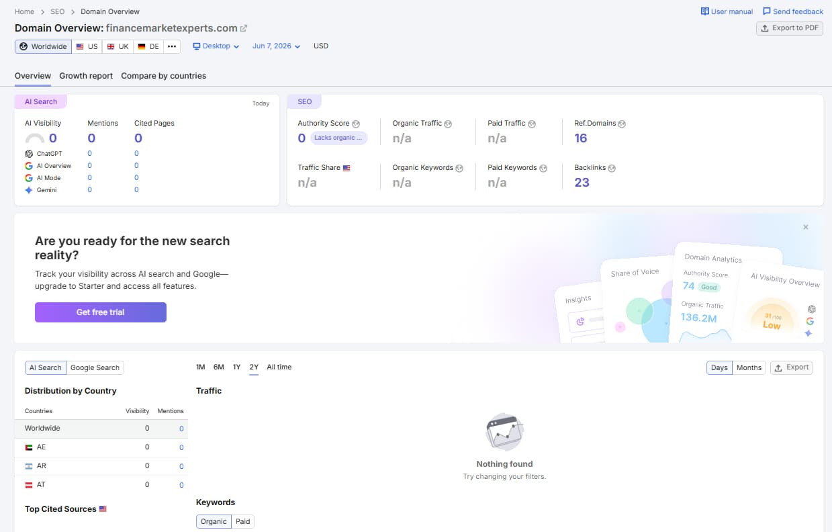832x532 pixels.
Task: Switch database to UK
Action: tap(118, 46)
